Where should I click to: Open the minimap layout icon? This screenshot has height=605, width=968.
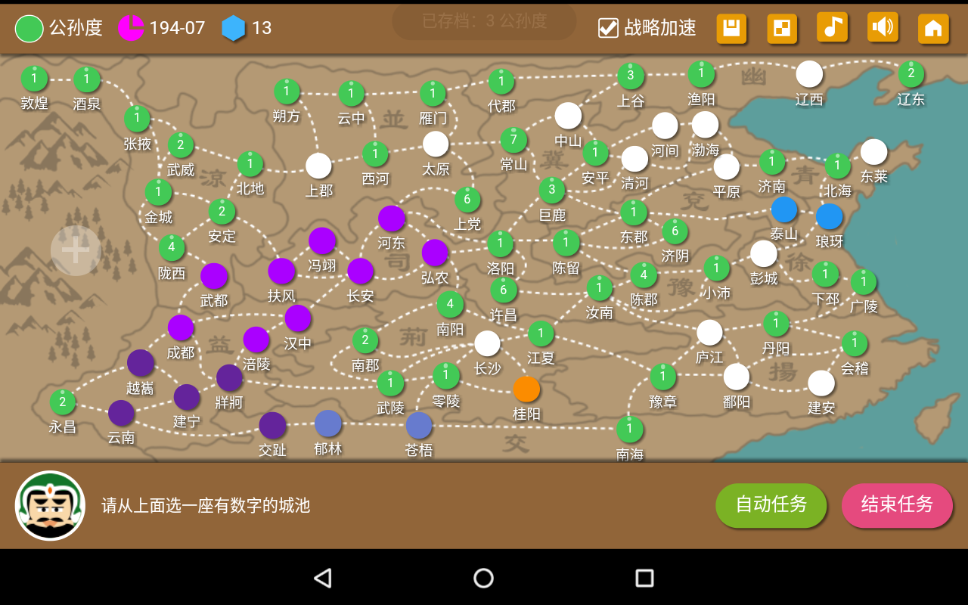[782, 29]
